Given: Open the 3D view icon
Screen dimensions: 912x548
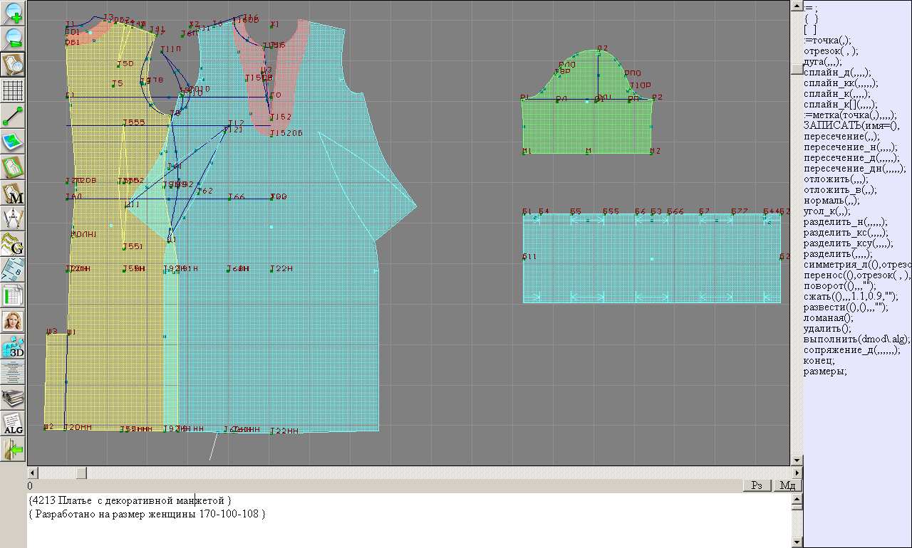Looking at the screenshot, I should 14,347.
